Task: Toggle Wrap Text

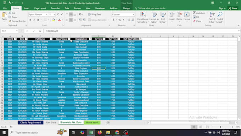Action: (x=94, y=15)
